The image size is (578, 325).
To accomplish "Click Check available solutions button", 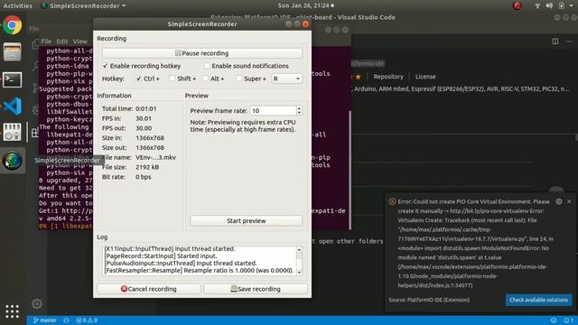I will point(538,300).
